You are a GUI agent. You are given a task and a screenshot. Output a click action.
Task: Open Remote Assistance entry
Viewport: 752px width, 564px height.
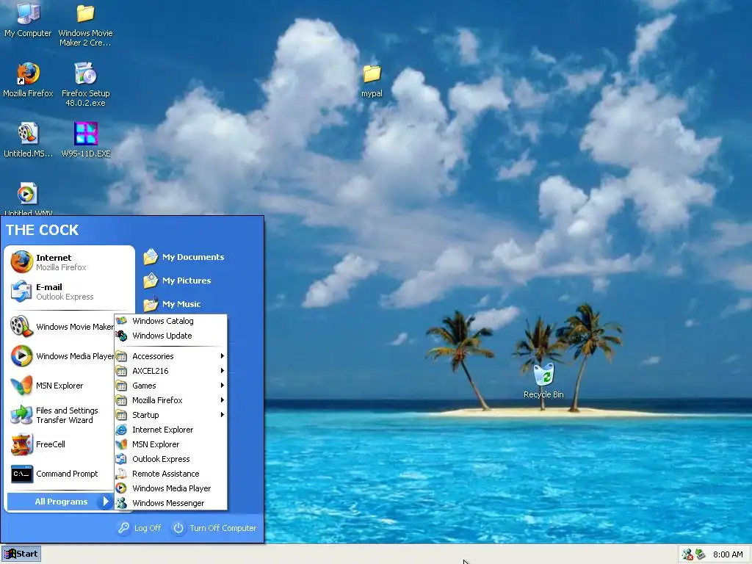pyautogui.click(x=170, y=474)
